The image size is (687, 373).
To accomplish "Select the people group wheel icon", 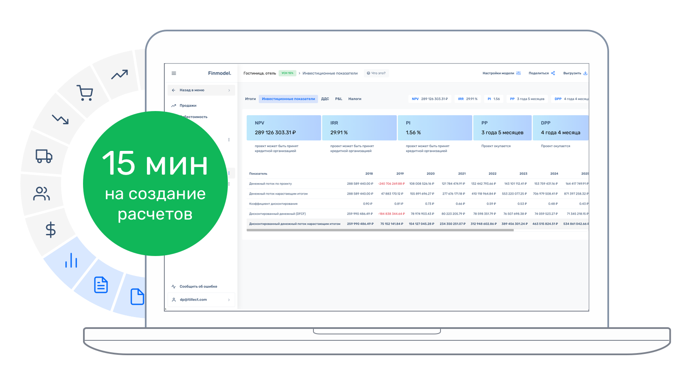I will click(x=42, y=194).
